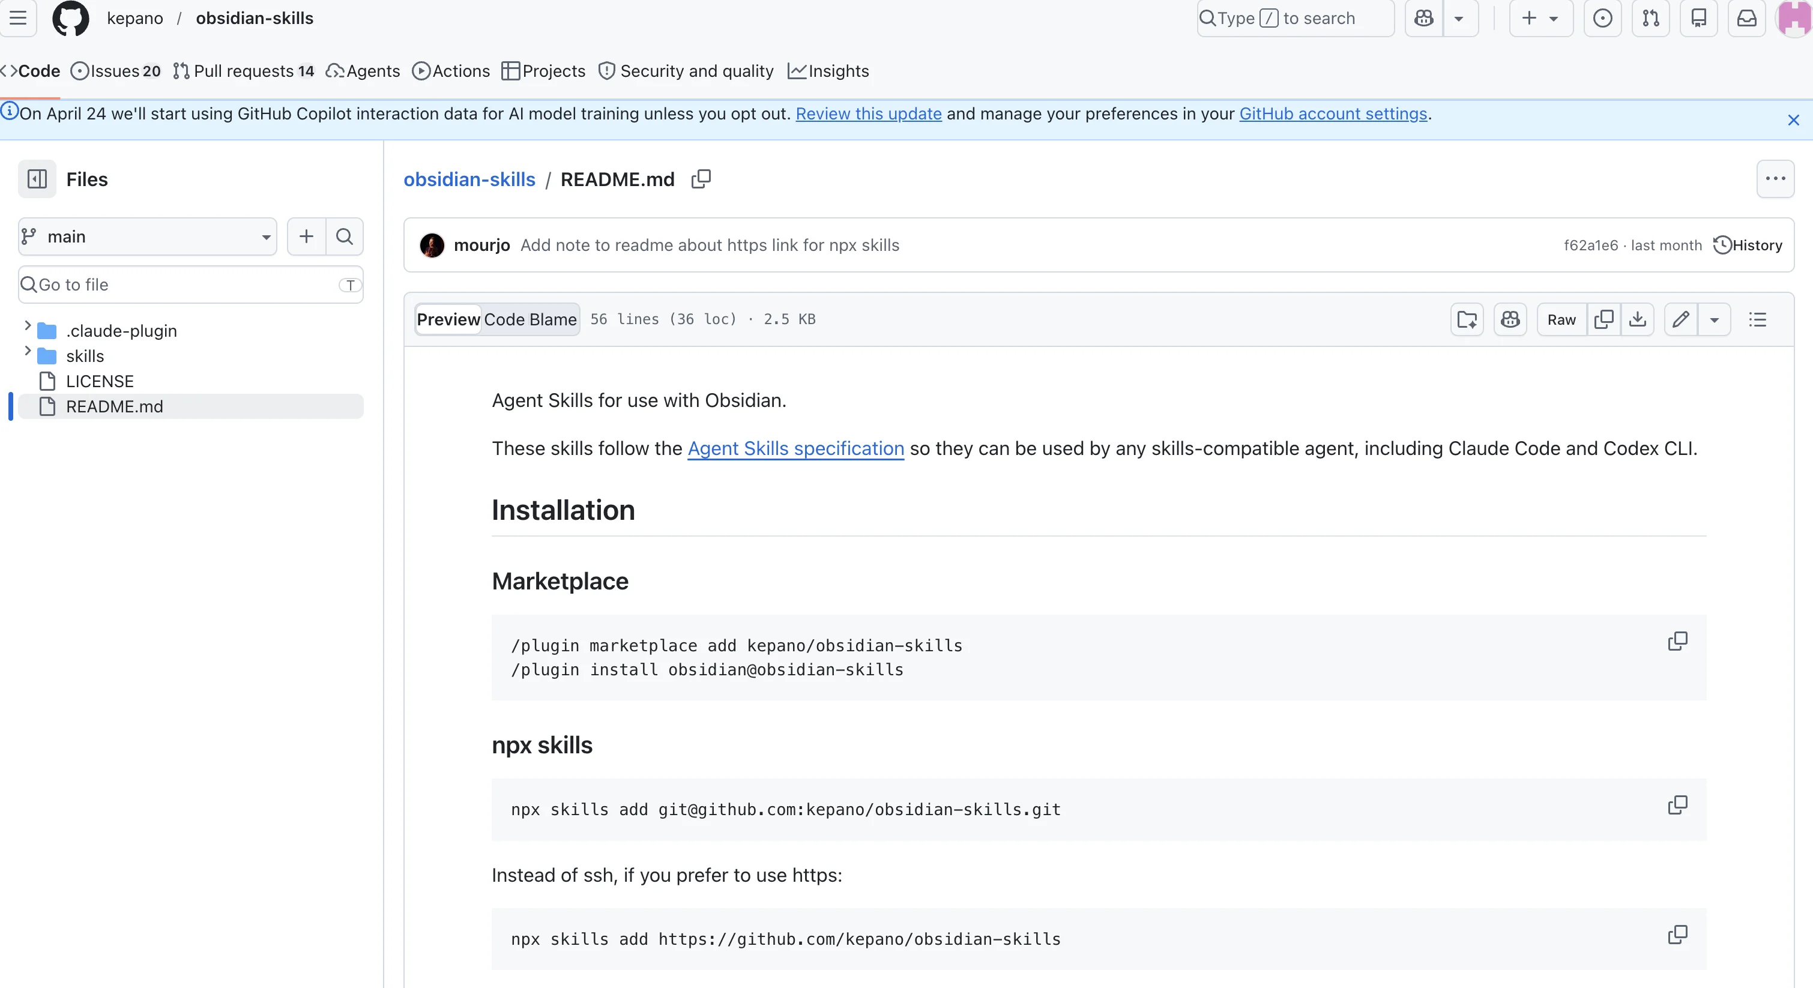This screenshot has width=1813, height=988.
Task: Open the skills folder
Action: tap(85, 357)
